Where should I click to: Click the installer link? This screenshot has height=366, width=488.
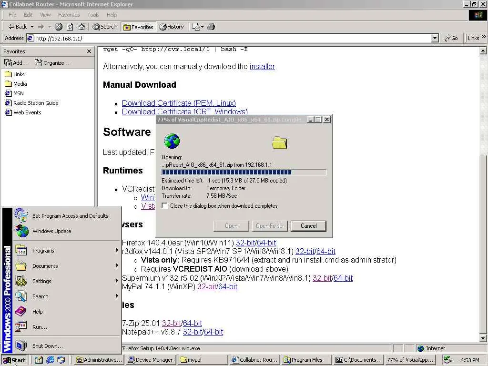pyautogui.click(x=262, y=66)
